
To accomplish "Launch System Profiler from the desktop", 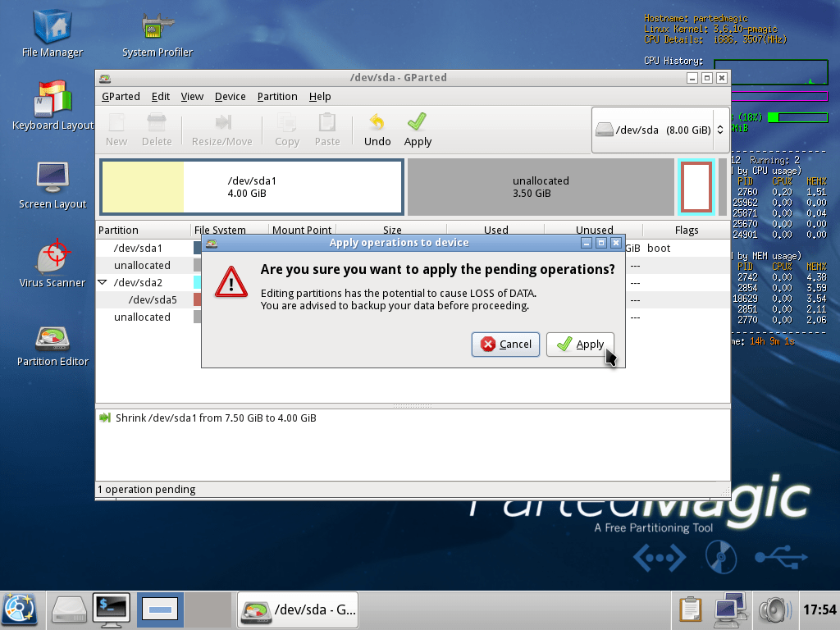I will [157, 31].
